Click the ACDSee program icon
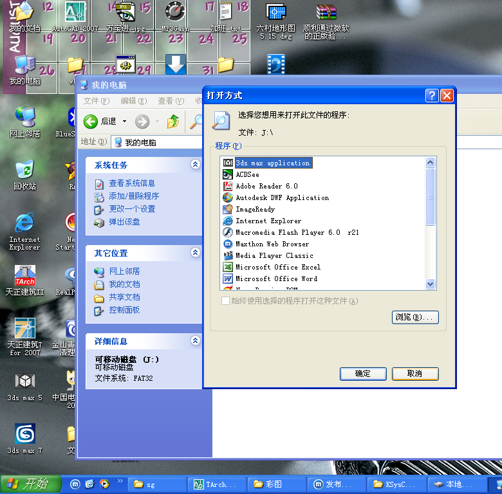Image resolution: width=502 pixels, height=494 pixels. click(228, 174)
